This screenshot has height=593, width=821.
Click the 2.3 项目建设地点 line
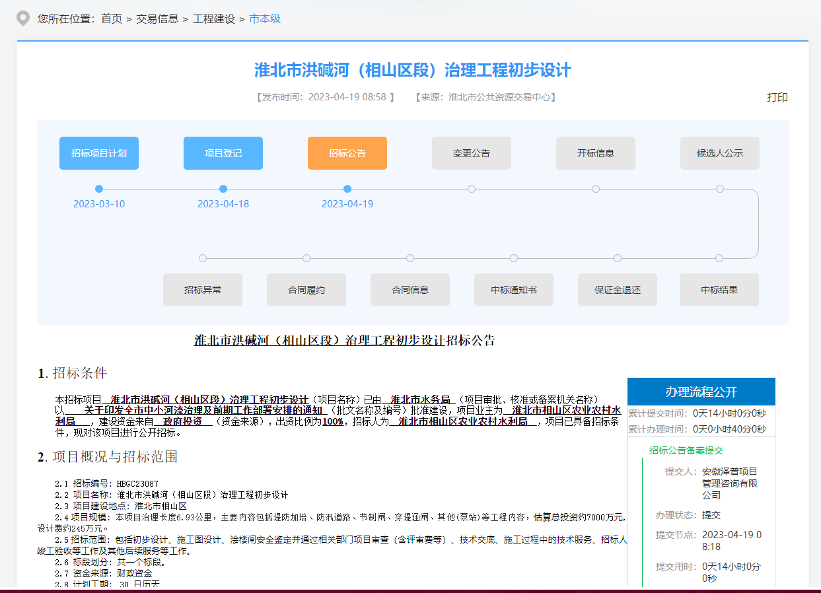[x=122, y=506]
